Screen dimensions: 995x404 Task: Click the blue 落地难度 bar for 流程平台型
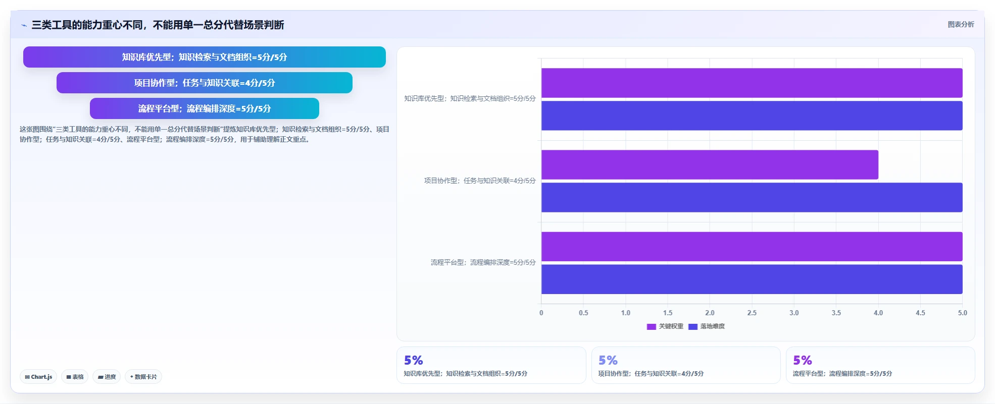(752, 279)
